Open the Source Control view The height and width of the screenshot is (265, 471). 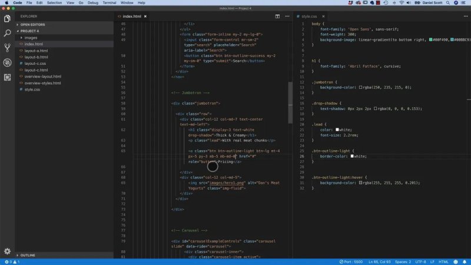click(7, 48)
